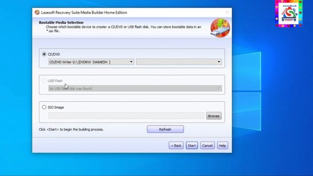Image resolution: width=313 pixels, height=176 pixels.
Task: Open the 'No USB flash disk' dropdown
Action: click(x=135, y=88)
